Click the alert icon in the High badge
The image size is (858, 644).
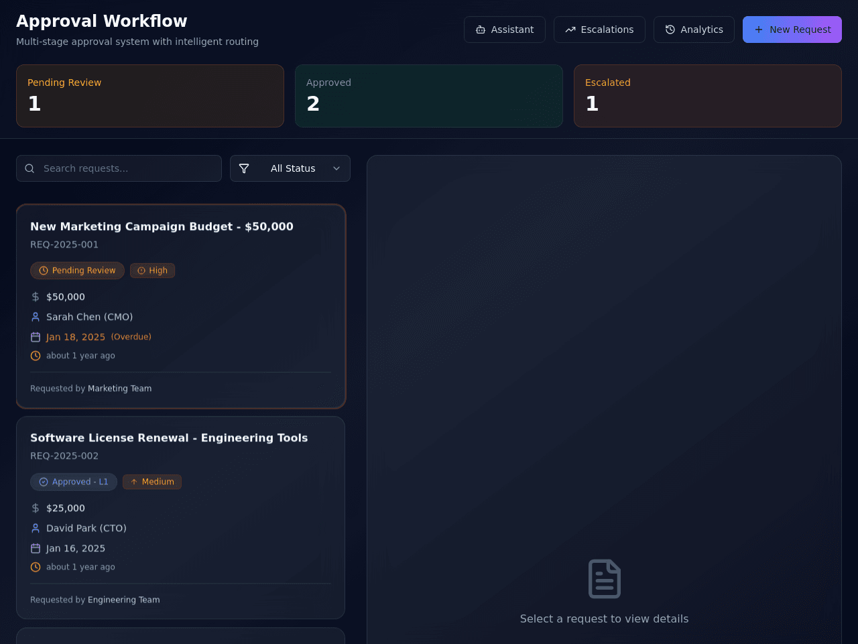[x=141, y=270]
